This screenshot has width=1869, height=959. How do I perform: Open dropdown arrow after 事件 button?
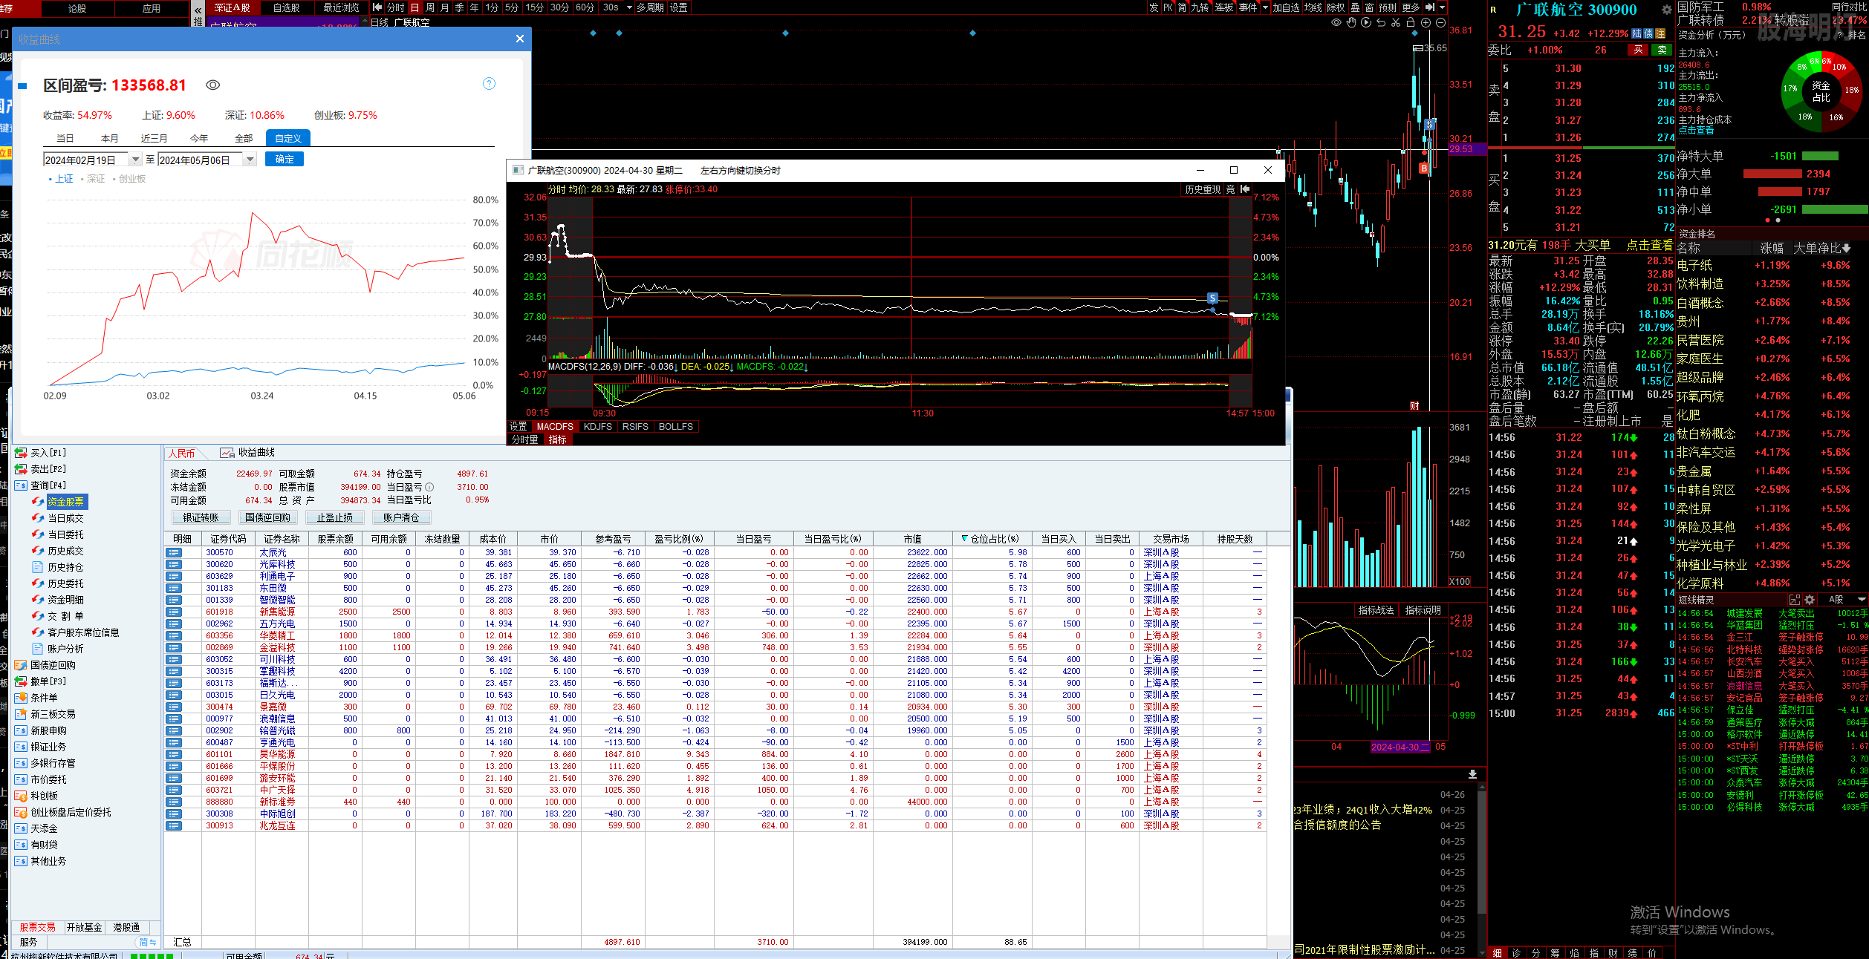click(x=1265, y=7)
